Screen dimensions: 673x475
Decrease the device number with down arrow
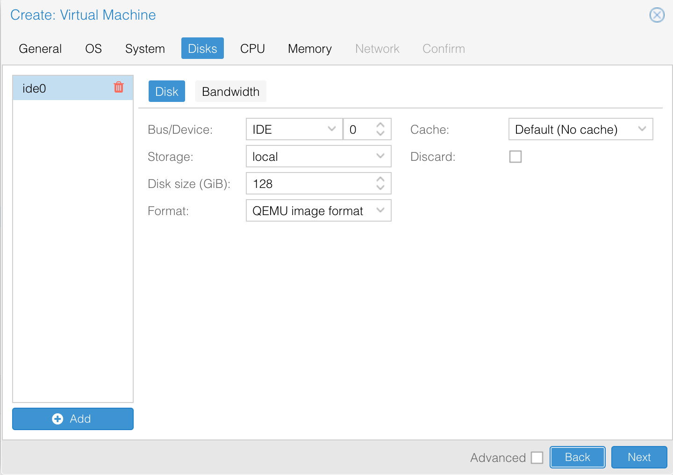[380, 134]
